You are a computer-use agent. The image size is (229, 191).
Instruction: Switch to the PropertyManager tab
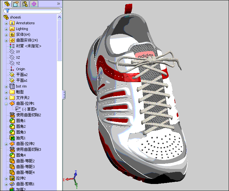click(16, 4)
